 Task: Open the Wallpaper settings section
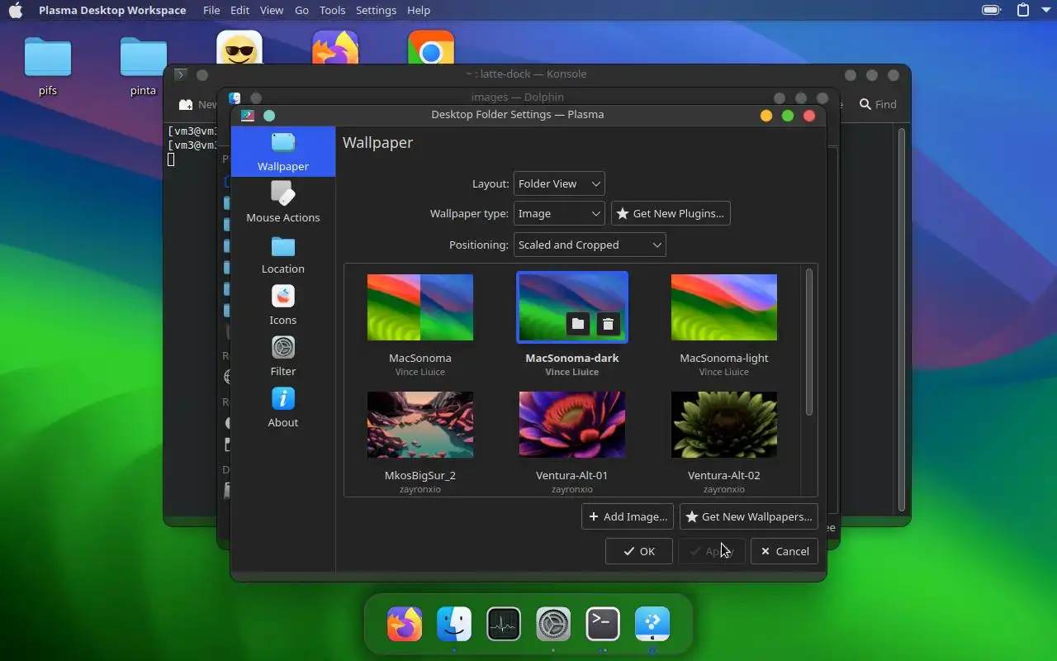(283, 152)
